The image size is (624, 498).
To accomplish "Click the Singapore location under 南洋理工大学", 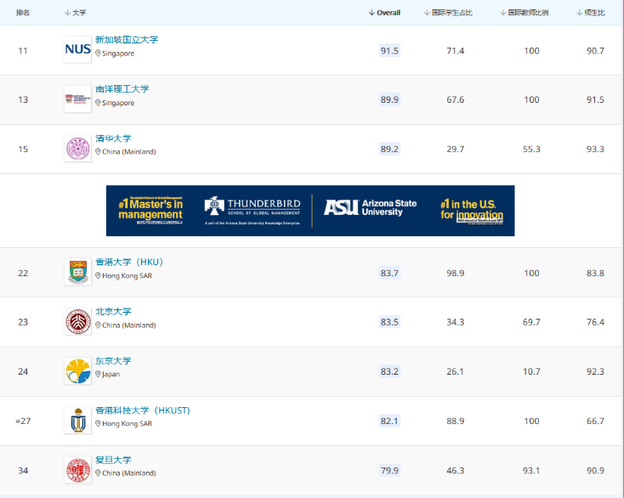I will 118,103.
